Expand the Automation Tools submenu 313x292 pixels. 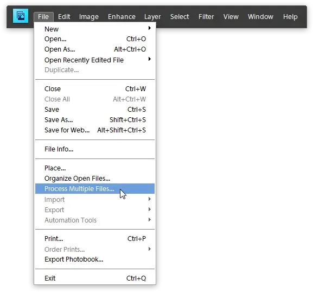95,220
